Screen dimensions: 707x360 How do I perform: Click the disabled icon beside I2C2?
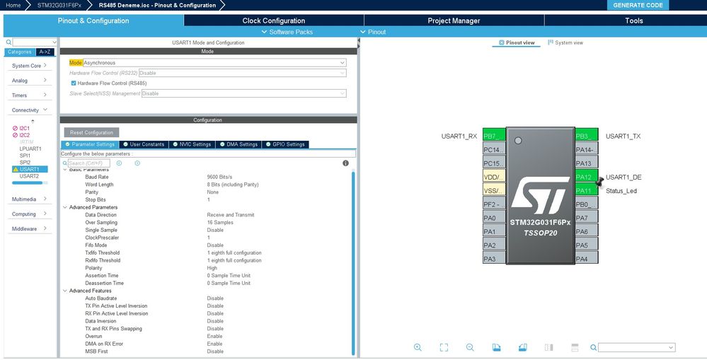click(x=15, y=135)
